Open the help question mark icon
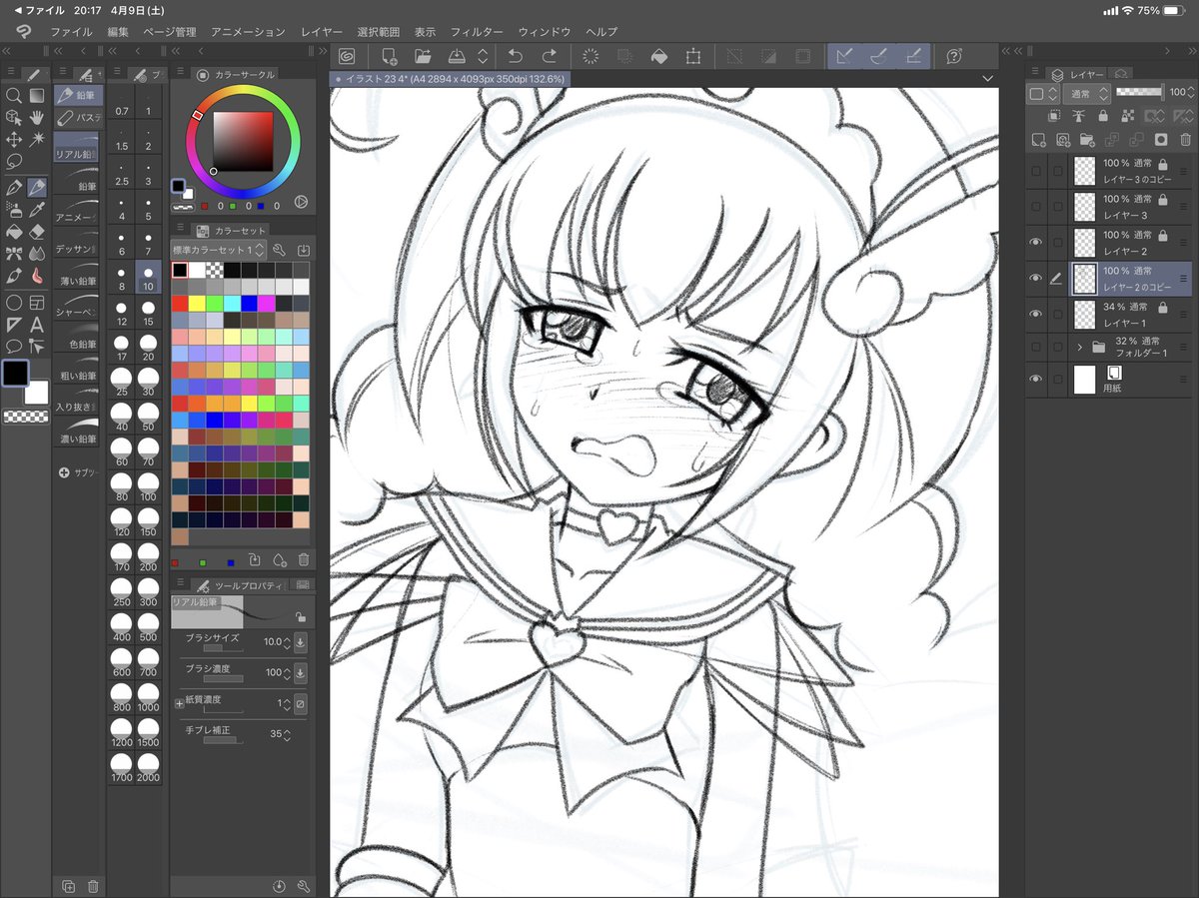 [954, 56]
